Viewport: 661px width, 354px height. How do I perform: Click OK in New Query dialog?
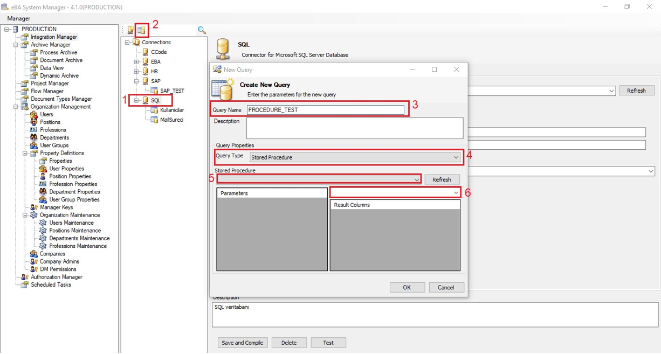pyautogui.click(x=407, y=287)
